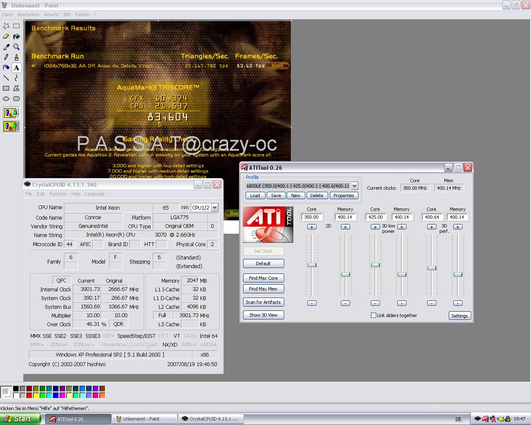The height and width of the screenshot is (425, 531).
Task: Open ATITool Settings button
Action: pyautogui.click(x=459, y=316)
